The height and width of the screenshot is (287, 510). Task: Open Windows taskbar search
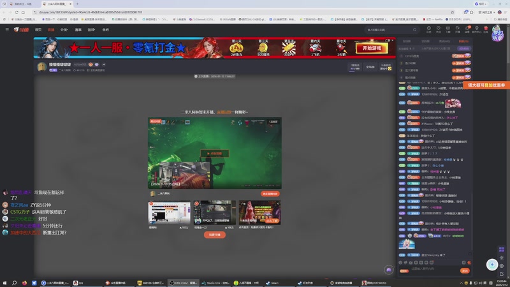click(14, 283)
